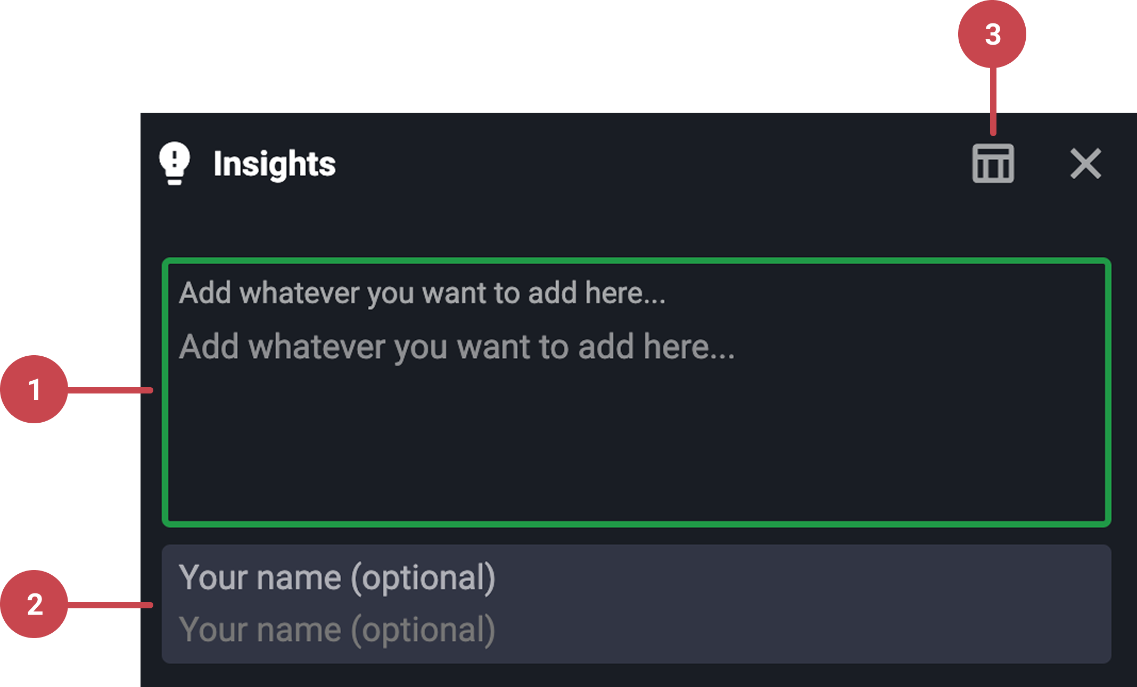This screenshot has width=1137, height=687.
Task: Expand the Insights panel header area
Action: click(586, 163)
